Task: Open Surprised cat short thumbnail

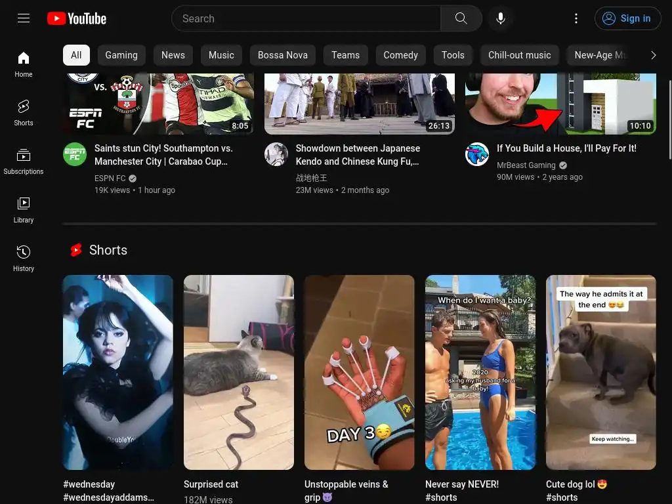Action: click(239, 373)
